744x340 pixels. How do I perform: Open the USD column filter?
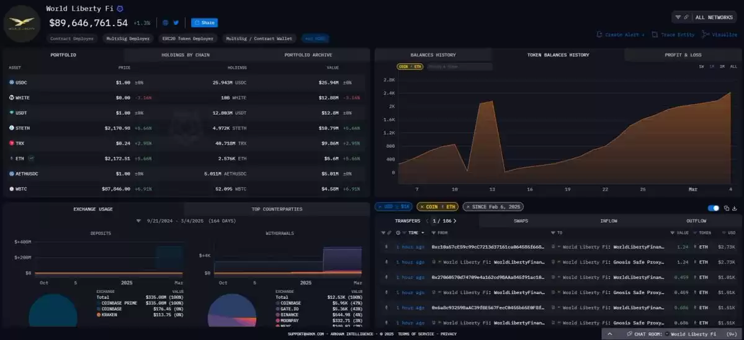[x=724, y=233]
